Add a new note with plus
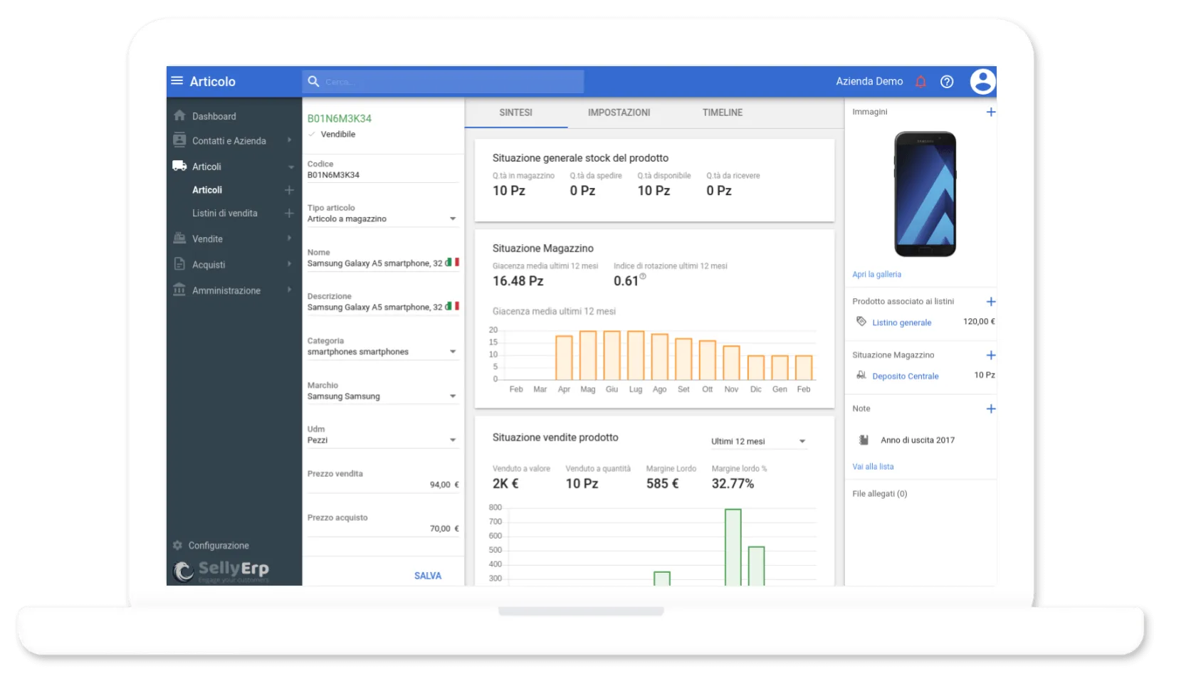 point(990,408)
